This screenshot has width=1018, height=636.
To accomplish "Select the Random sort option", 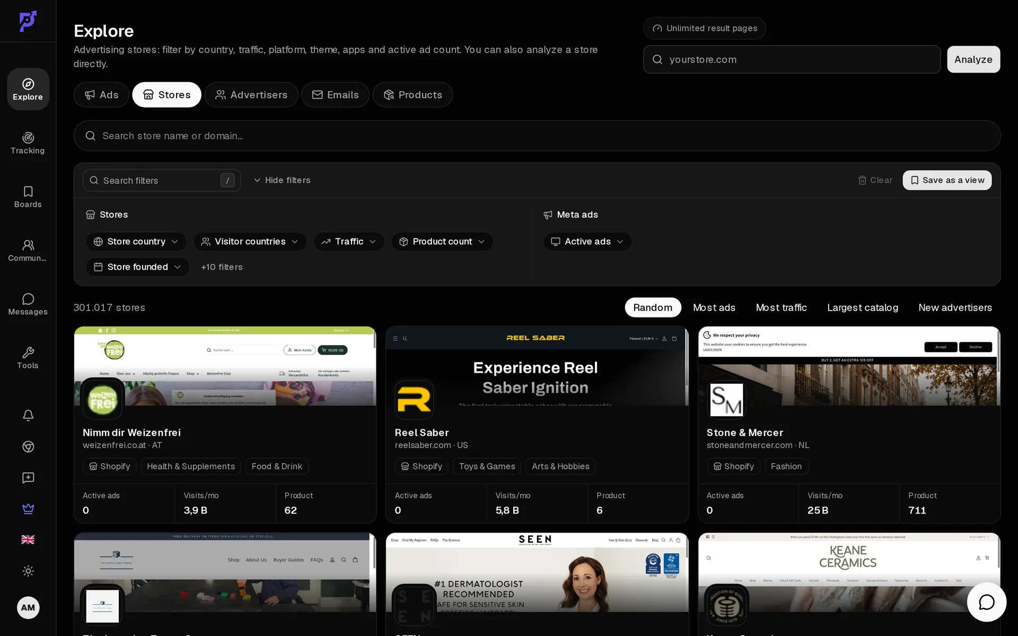I will (653, 307).
